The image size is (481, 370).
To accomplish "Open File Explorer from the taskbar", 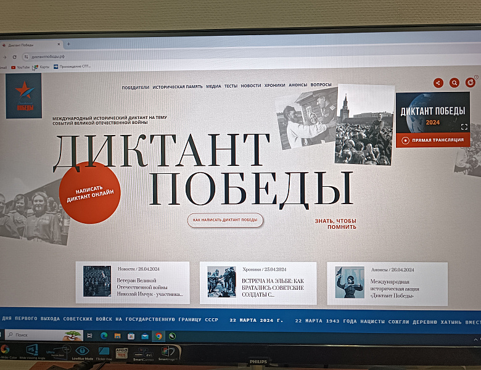I will 118,336.
